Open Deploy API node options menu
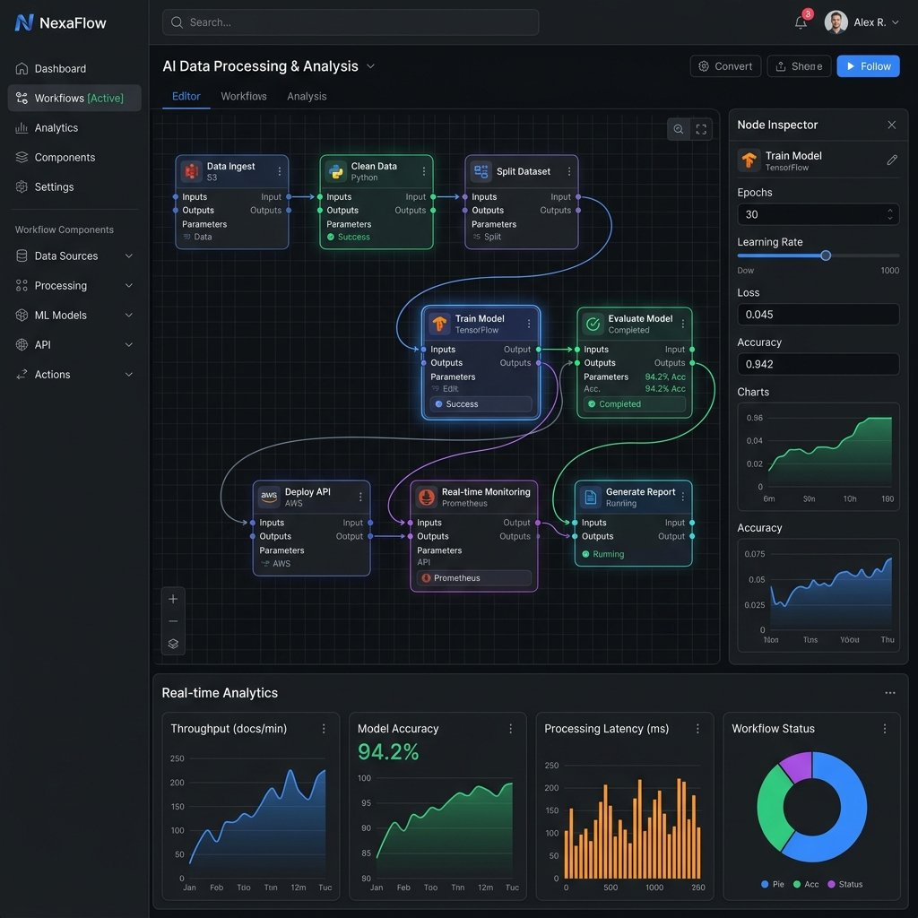 coord(360,497)
